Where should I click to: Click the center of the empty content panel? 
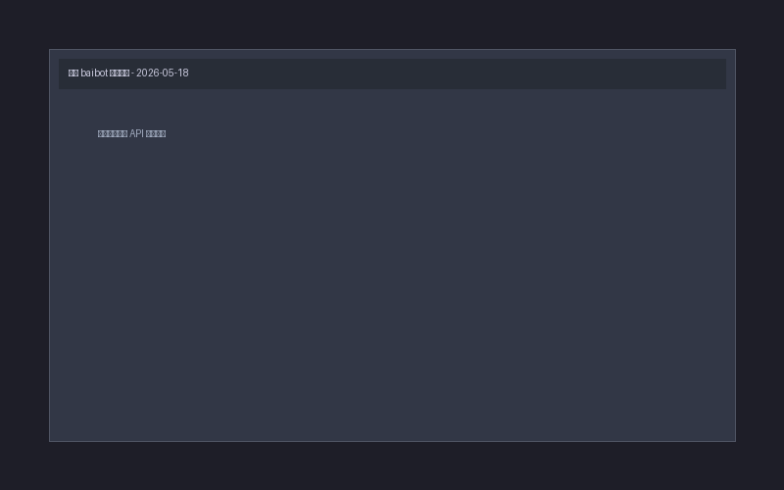[x=393, y=265]
